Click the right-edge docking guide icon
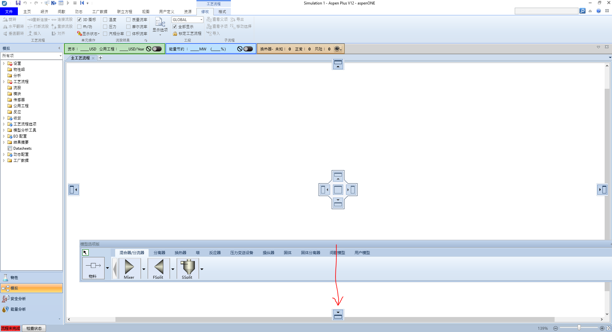The width and height of the screenshot is (612, 332). (x=602, y=190)
